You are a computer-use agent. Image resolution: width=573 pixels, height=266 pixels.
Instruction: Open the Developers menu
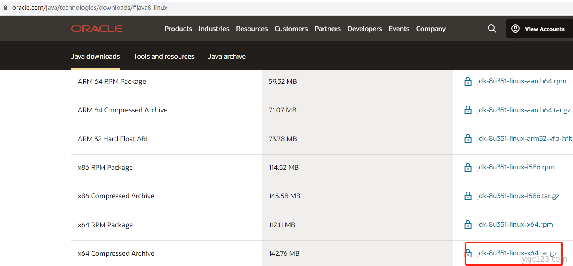click(365, 29)
